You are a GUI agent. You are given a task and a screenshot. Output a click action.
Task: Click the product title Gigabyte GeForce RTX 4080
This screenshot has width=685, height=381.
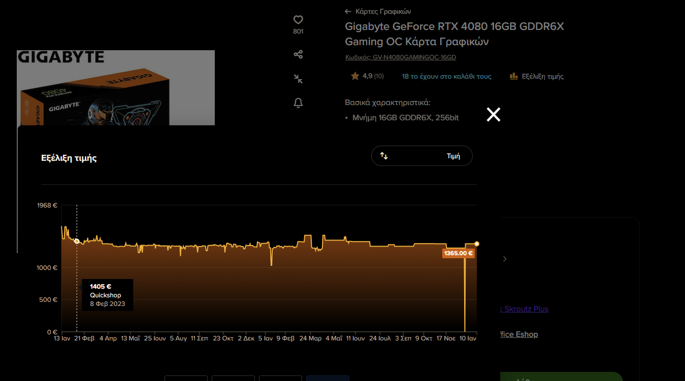(454, 33)
